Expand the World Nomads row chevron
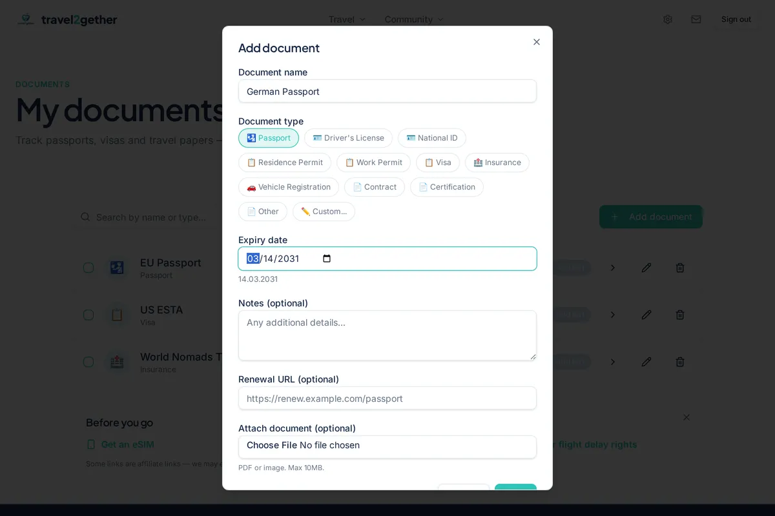This screenshot has height=516, width=775. (x=613, y=362)
